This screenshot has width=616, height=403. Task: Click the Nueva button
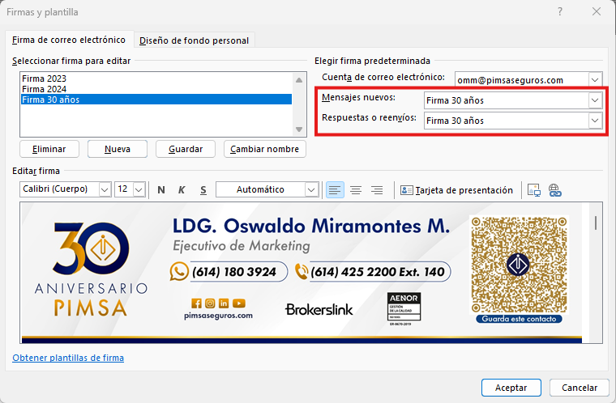pos(118,149)
